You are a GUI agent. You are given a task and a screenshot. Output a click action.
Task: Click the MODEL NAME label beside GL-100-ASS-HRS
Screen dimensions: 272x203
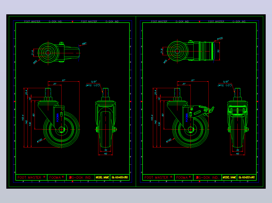point(102,177)
